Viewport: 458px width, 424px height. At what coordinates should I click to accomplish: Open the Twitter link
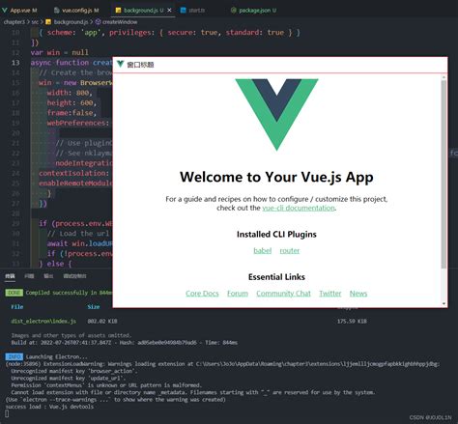(330, 294)
